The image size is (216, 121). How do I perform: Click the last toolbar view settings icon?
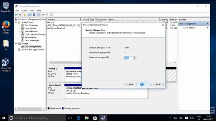51,15
